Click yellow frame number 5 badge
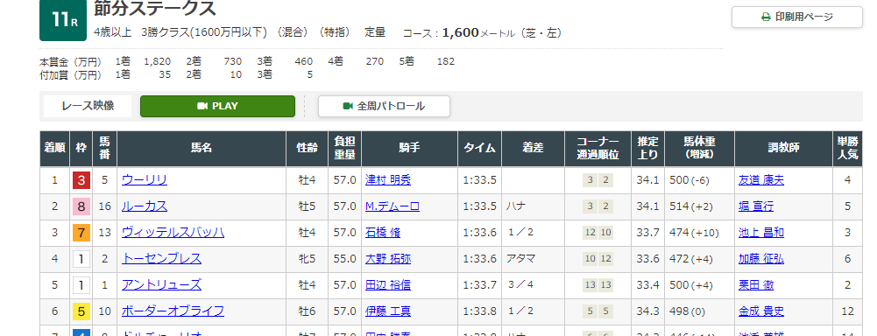 click(x=81, y=311)
